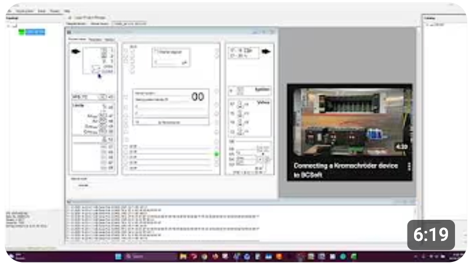Click the taskbar Search box
Viewport: 472px width, 269px height.
(151, 257)
